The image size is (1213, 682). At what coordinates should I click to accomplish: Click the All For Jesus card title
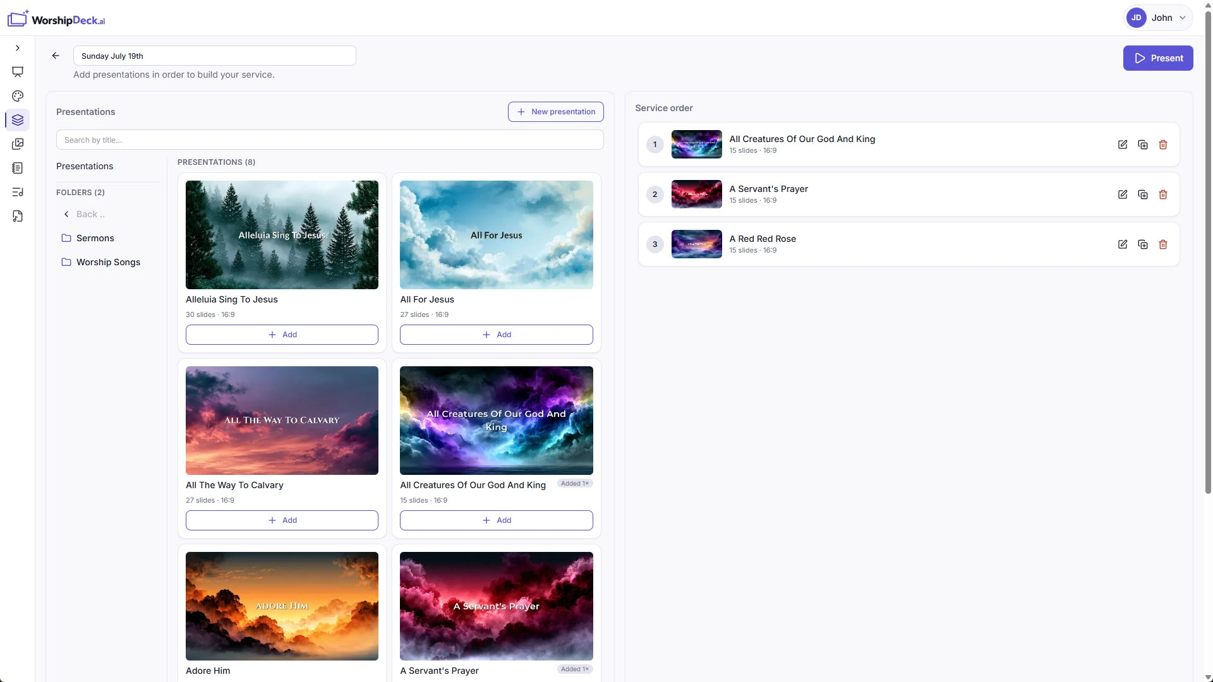tap(427, 299)
